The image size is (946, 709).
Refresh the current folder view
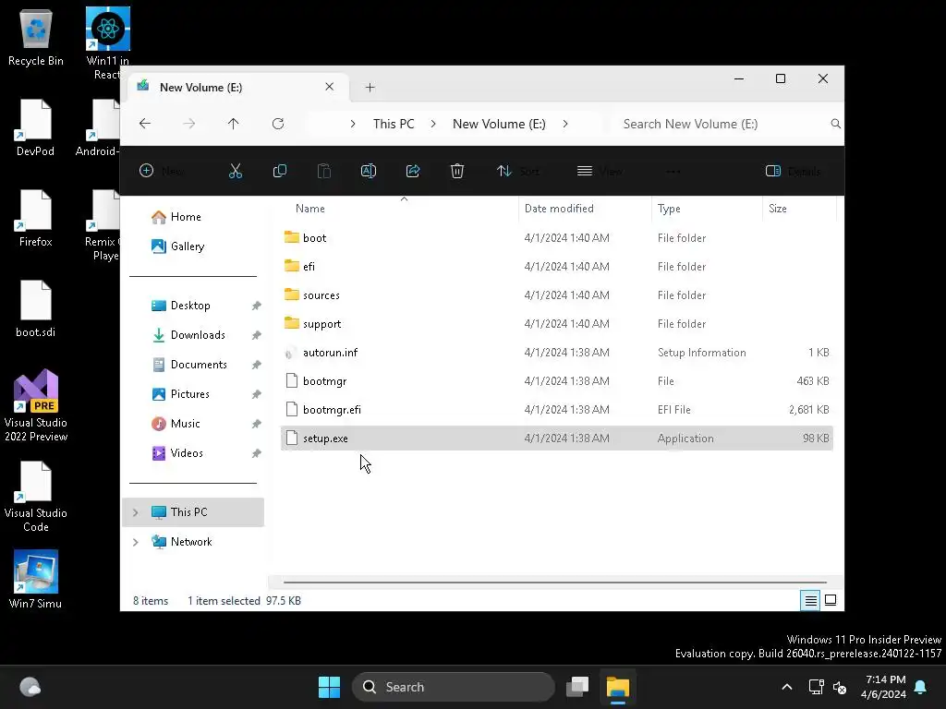click(x=278, y=124)
